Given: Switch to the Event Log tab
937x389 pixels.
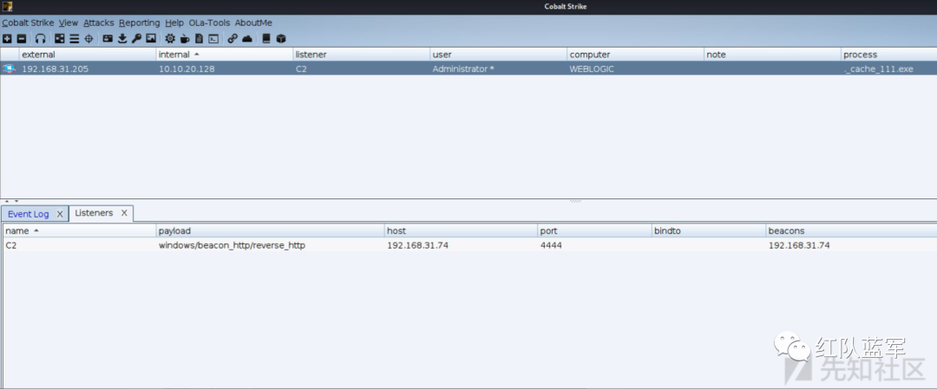Looking at the screenshot, I should pos(28,214).
